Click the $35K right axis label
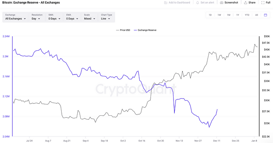Screen dimensions: 273x143 [x=267, y=81]
